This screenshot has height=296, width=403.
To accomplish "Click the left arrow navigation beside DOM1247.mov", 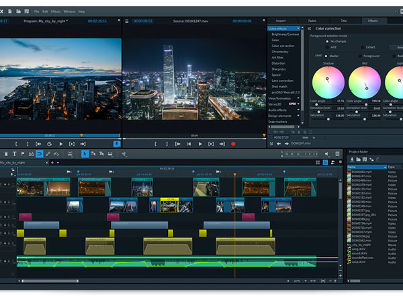I will (x=279, y=143).
